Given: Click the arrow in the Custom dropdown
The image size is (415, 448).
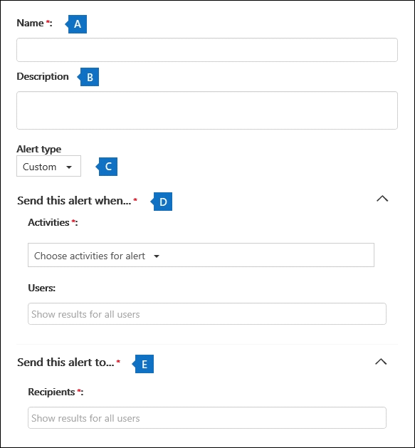Looking at the screenshot, I should click(x=69, y=167).
